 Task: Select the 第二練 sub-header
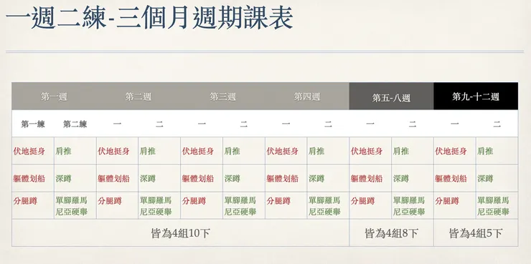coord(75,124)
